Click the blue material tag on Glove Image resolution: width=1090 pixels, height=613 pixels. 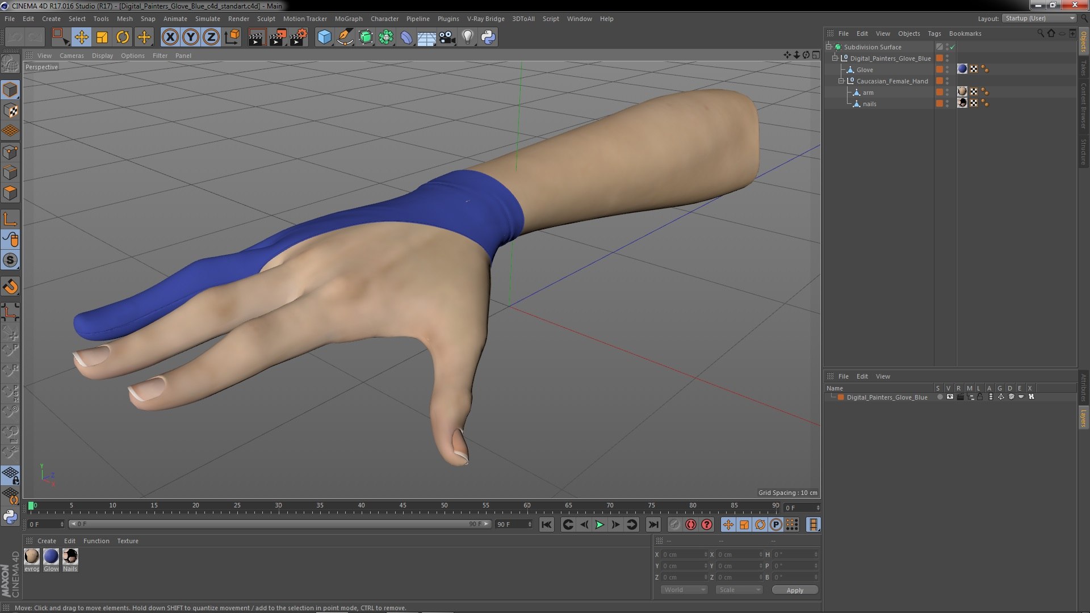click(962, 69)
